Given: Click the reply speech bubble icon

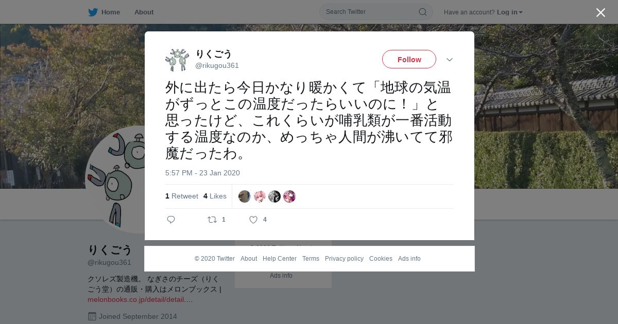Looking at the screenshot, I should tap(171, 220).
